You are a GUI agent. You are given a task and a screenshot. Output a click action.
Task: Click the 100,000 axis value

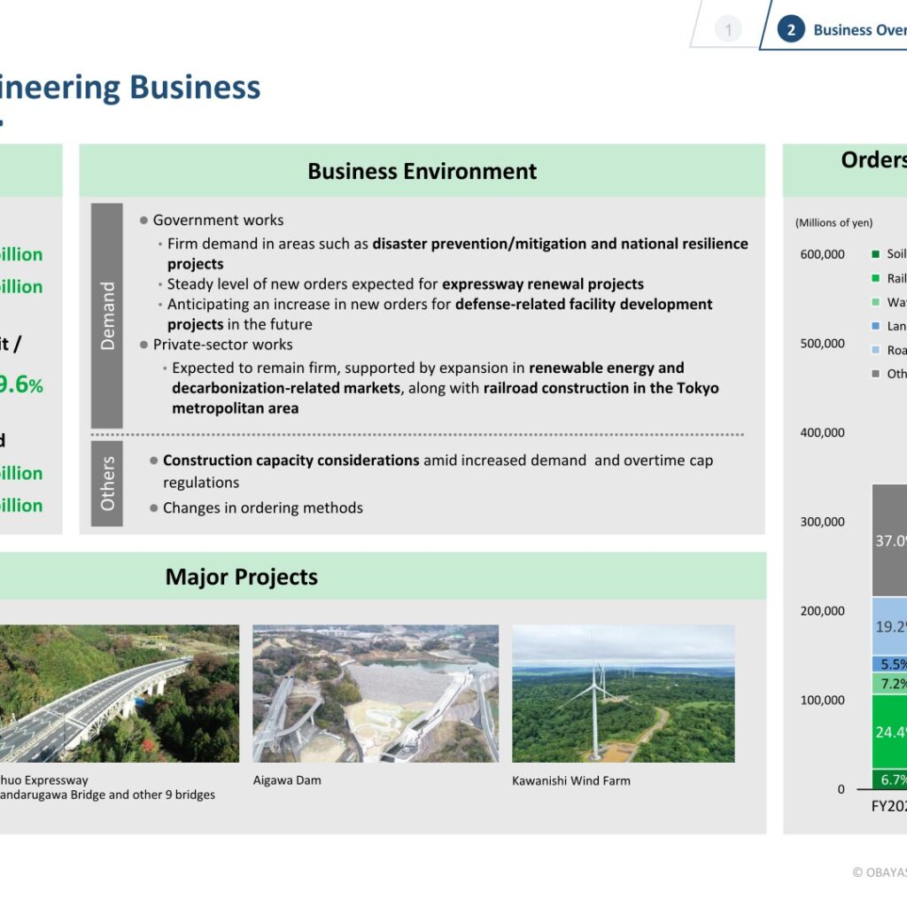pos(822,700)
